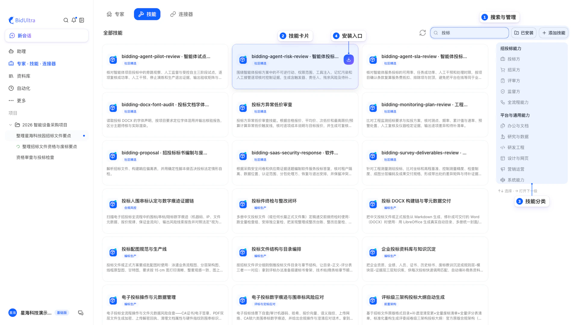
Task: Click 投标方异常低价审查 skill cube icon
Action: tap(243, 108)
